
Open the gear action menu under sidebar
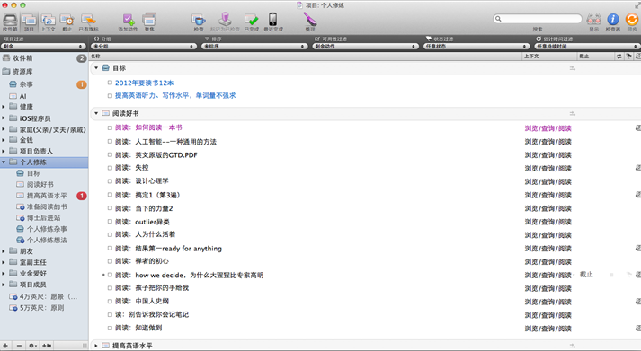pyautogui.click(x=32, y=346)
